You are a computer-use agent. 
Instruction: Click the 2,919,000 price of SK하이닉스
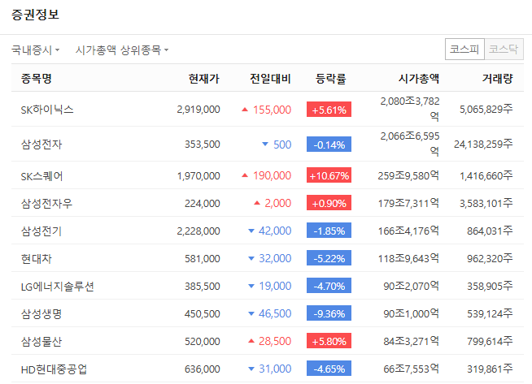(198, 110)
